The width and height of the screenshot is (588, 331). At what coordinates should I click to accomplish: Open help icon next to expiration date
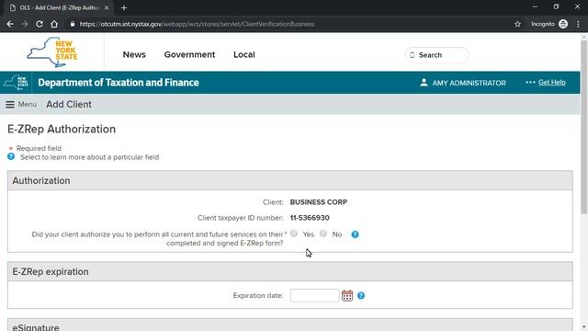tap(361, 296)
